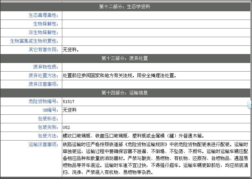
Task: Click the 第十四部分：运输信息 section header
Action: [125, 93]
